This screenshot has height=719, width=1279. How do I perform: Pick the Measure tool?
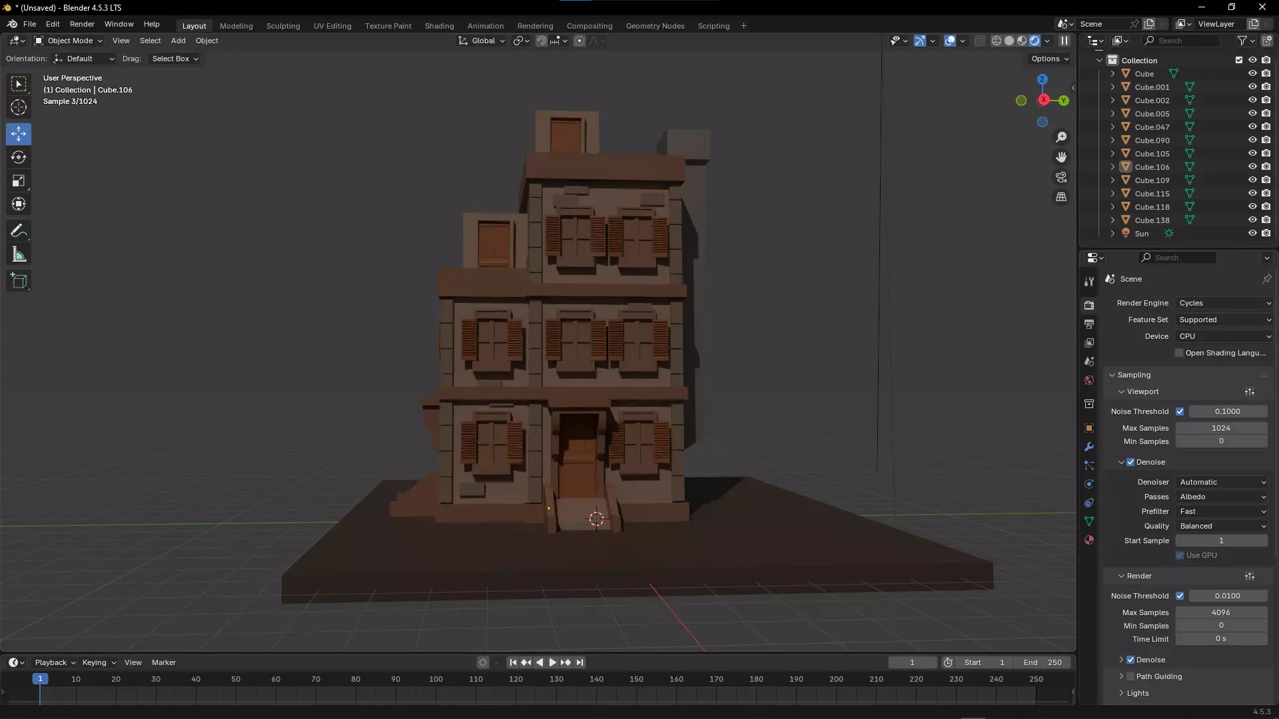pos(19,254)
